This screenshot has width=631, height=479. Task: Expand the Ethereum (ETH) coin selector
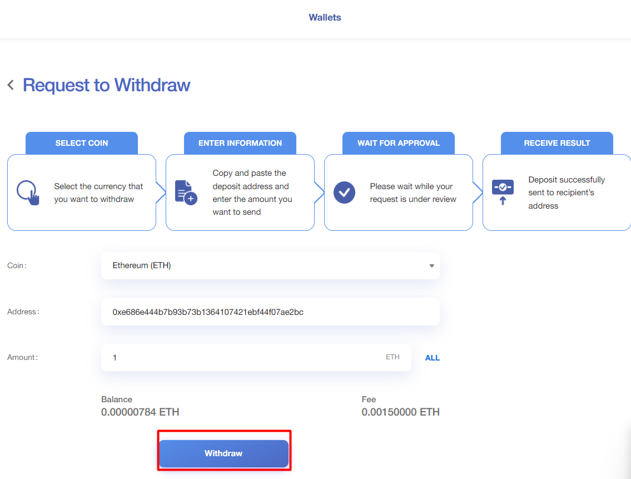(270, 266)
